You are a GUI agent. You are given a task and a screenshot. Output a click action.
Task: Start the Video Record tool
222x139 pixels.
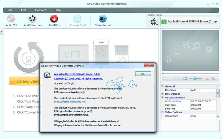coord(103,19)
